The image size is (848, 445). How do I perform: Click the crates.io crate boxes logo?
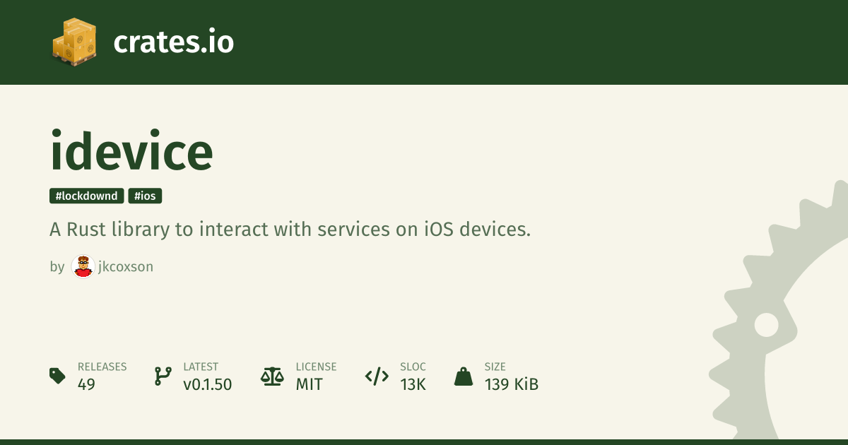click(74, 42)
